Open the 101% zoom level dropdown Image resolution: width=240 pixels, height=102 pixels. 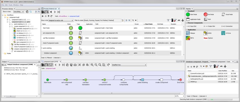coord(180,96)
